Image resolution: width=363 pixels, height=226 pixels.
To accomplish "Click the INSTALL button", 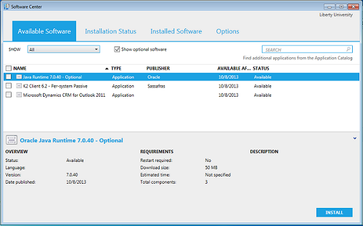I will coord(335,212).
